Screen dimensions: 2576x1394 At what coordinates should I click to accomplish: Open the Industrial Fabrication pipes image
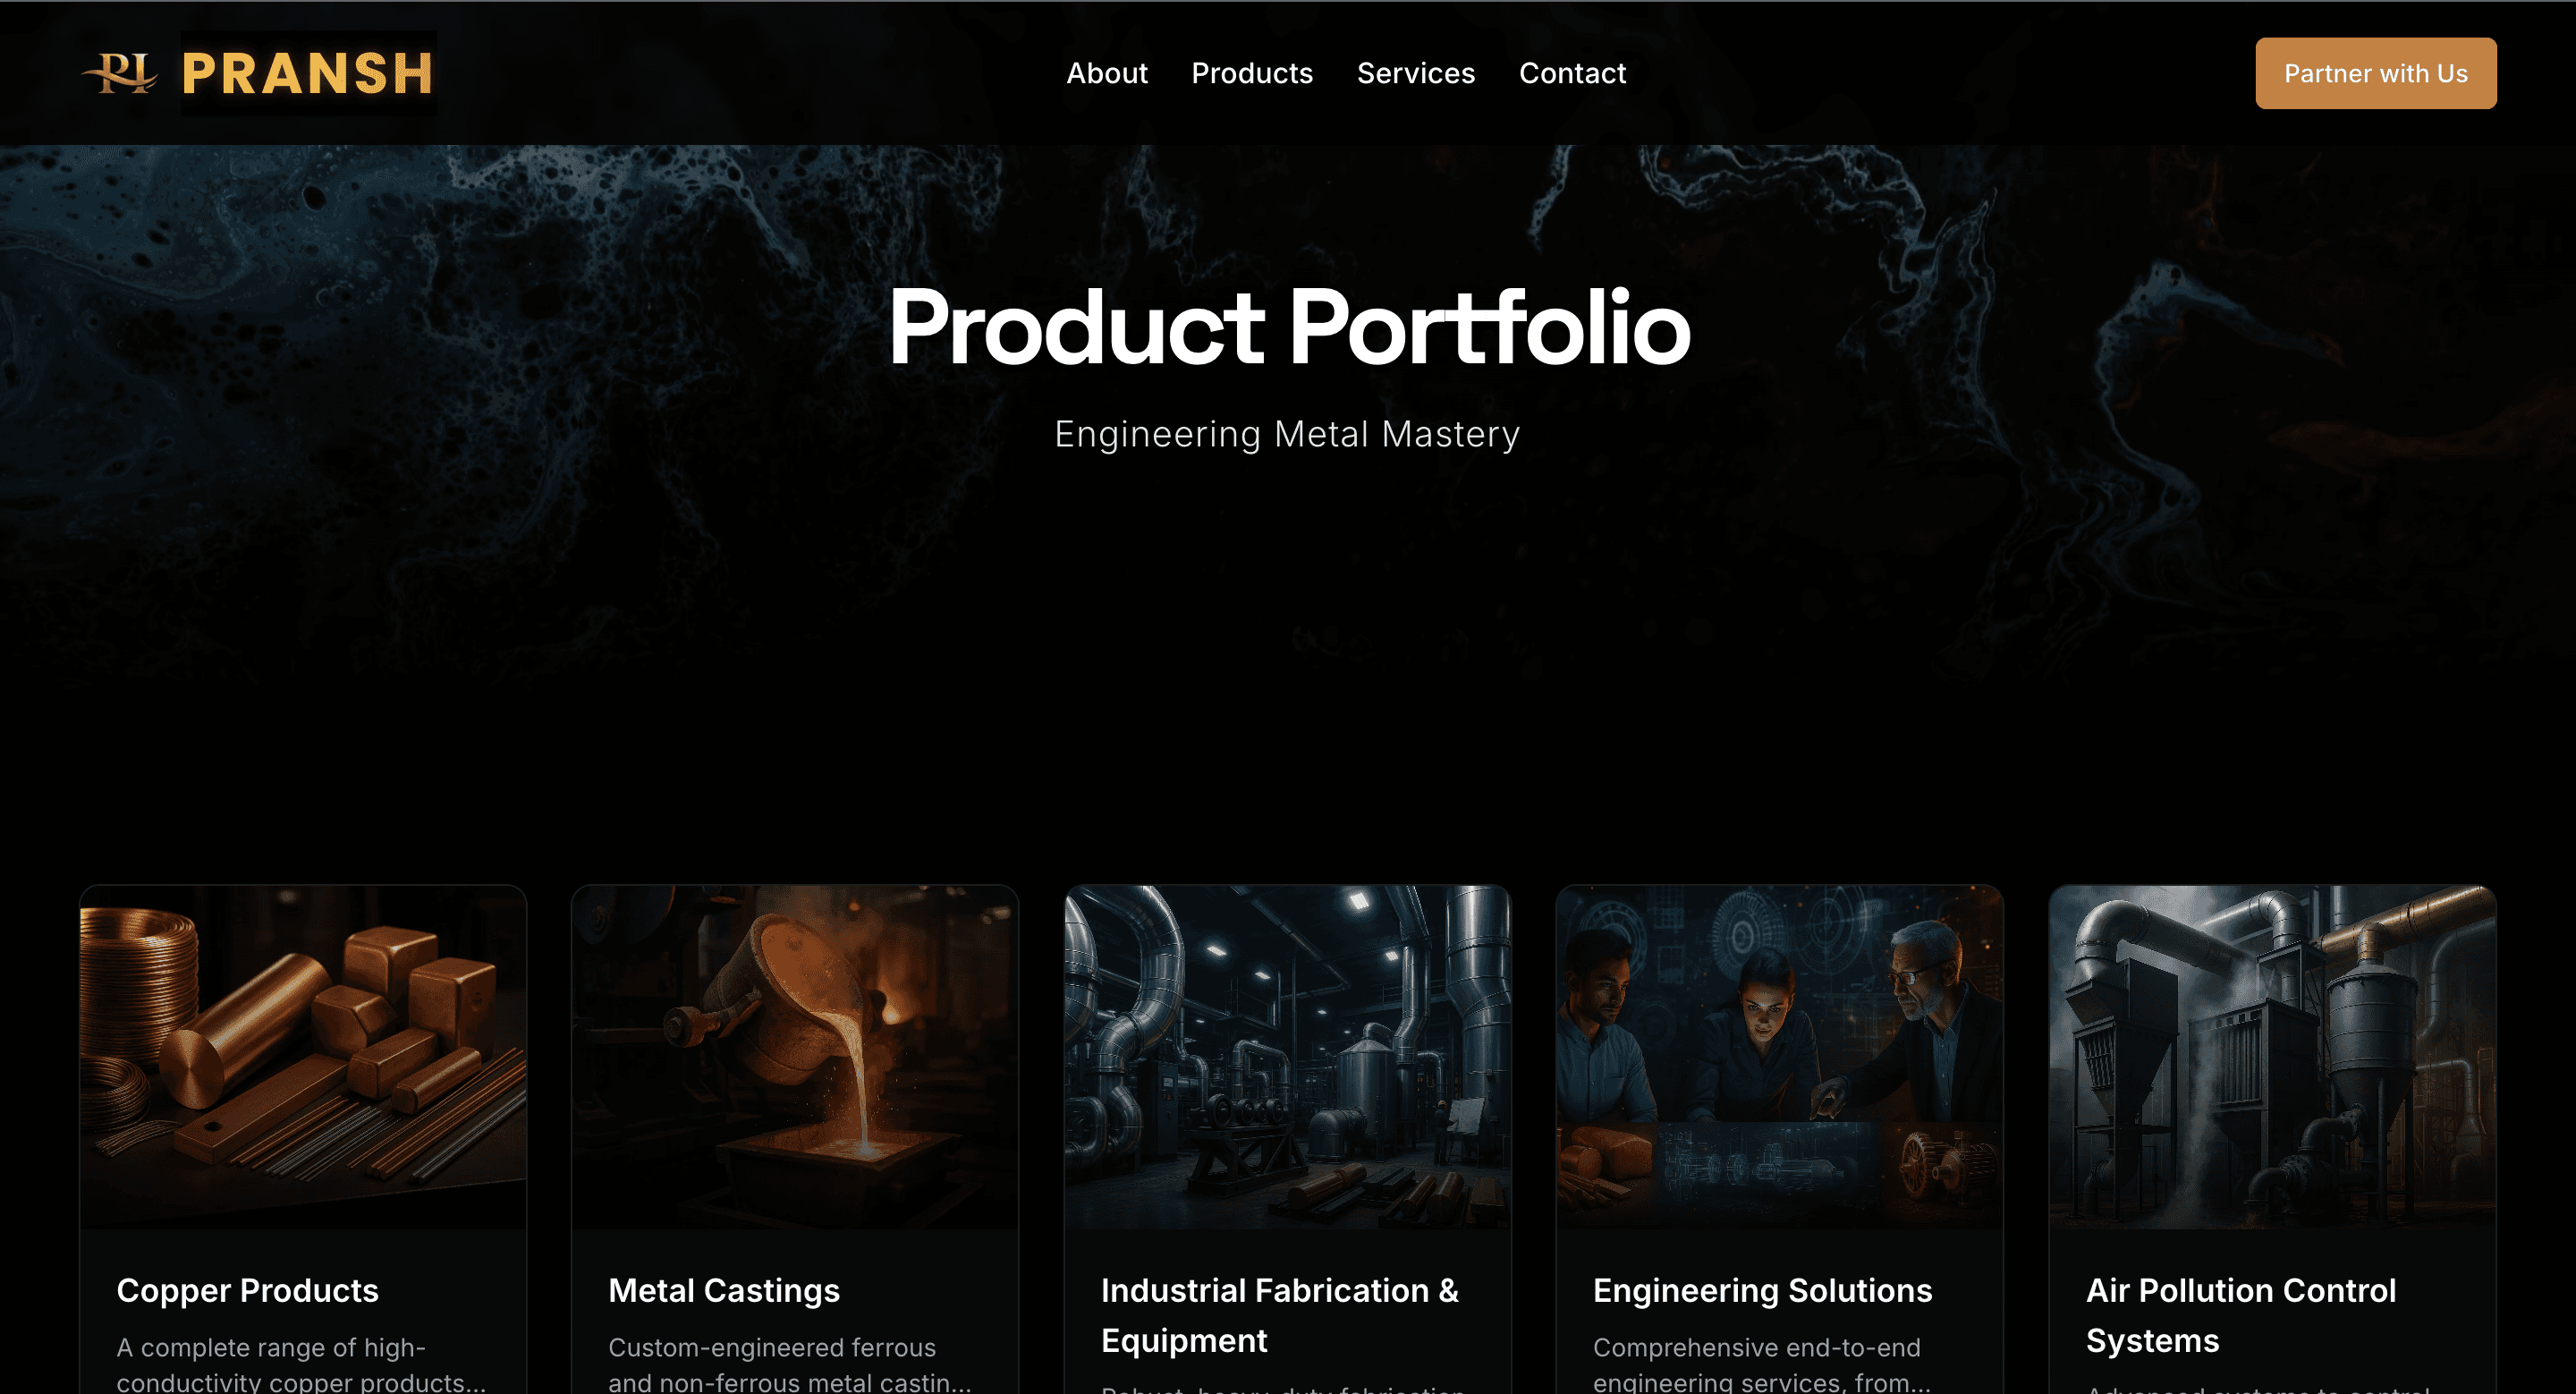click(1287, 1056)
